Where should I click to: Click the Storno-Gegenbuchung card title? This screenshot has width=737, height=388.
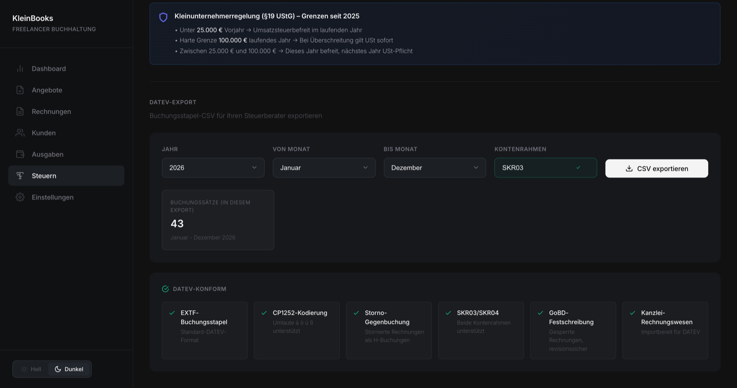pyautogui.click(x=387, y=317)
